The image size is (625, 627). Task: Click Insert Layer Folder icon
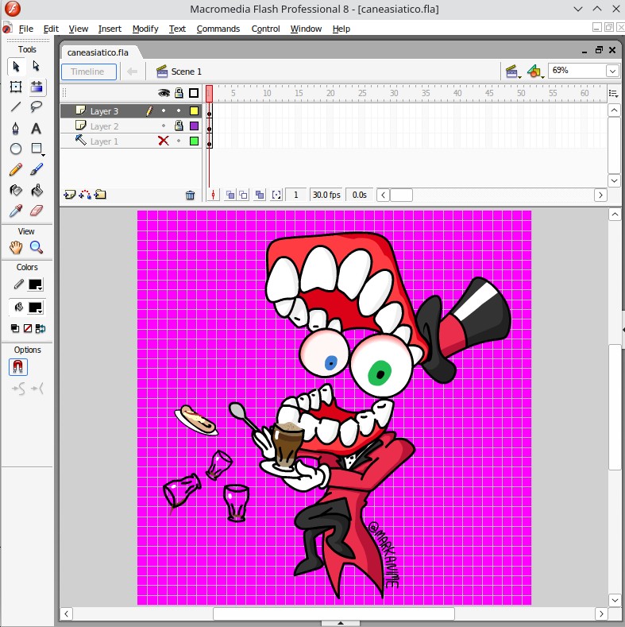coord(100,195)
